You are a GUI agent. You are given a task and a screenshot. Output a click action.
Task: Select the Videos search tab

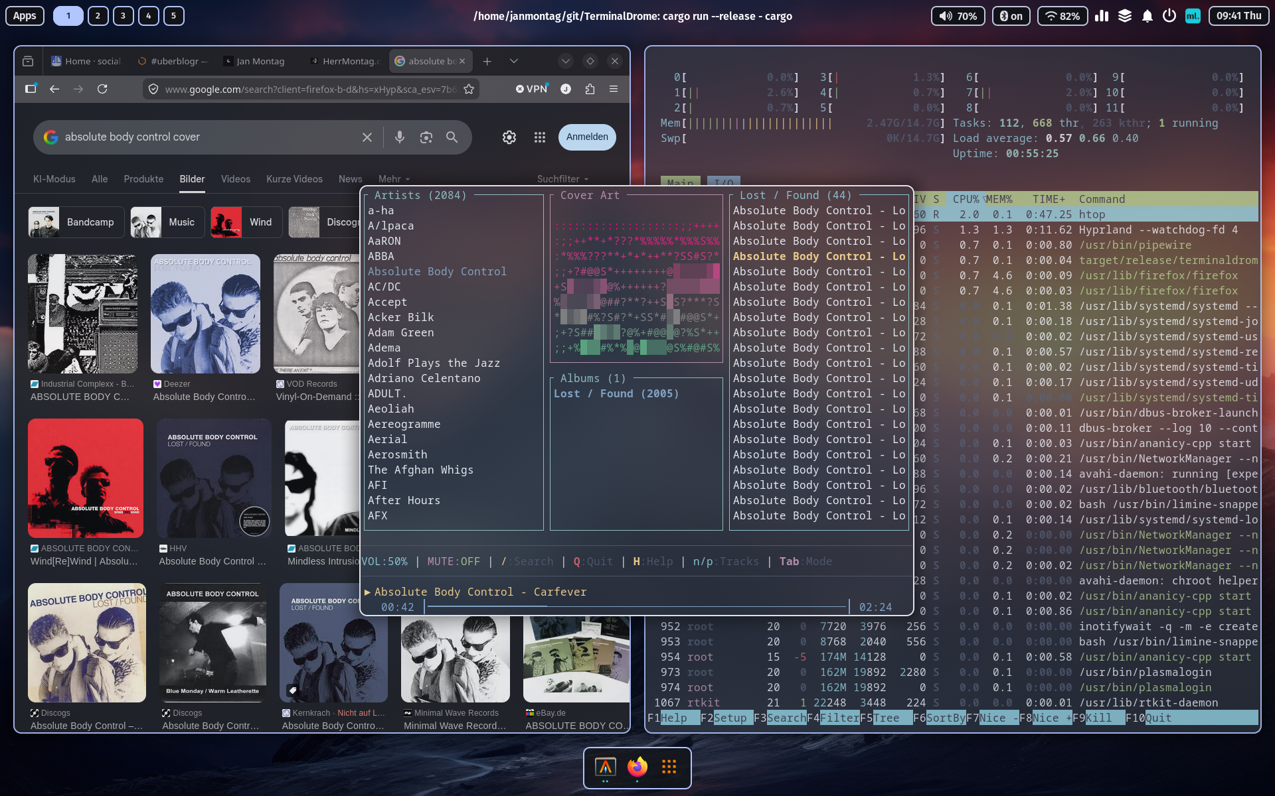pyautogui.click(x=236, y=179)
